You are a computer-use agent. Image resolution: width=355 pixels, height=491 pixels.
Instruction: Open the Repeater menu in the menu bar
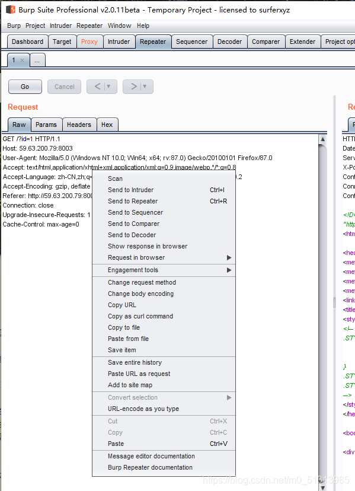pyautogui.click(x=89, y=25)
